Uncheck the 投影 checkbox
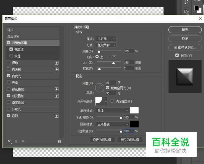The image size is (204, 164). (9, 116)
